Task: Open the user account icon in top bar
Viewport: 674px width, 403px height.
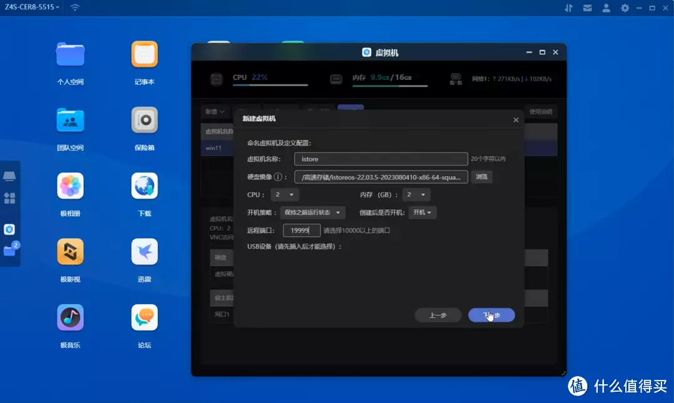Action: tap(606, 7)
